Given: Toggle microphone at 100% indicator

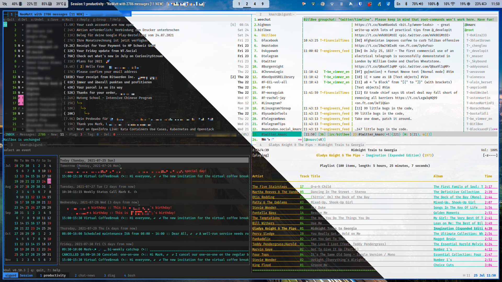Looking at the screenshot, I should point(433,4).
